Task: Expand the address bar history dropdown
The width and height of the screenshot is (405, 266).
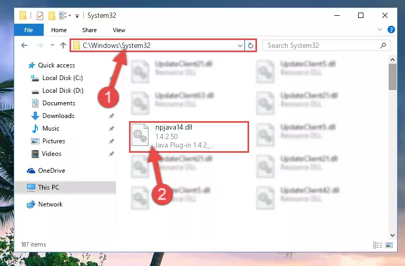Action: coord(240,46)
